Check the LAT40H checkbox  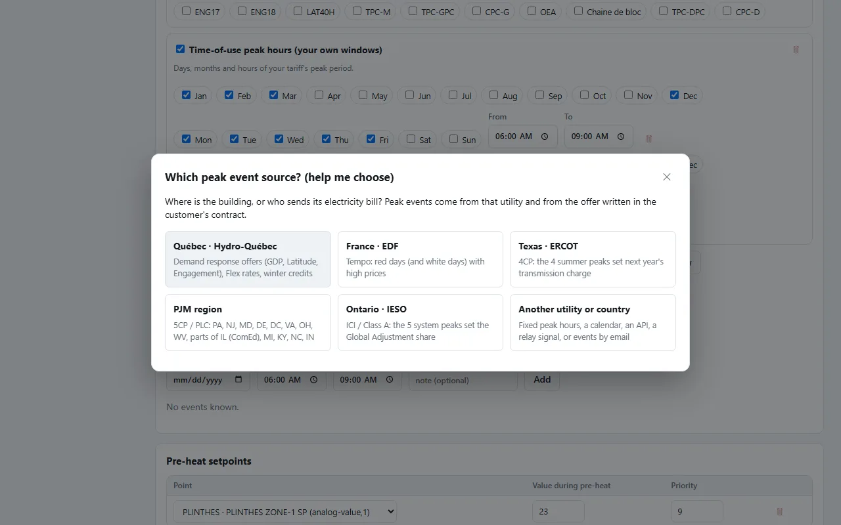click(x=298, y=11)
